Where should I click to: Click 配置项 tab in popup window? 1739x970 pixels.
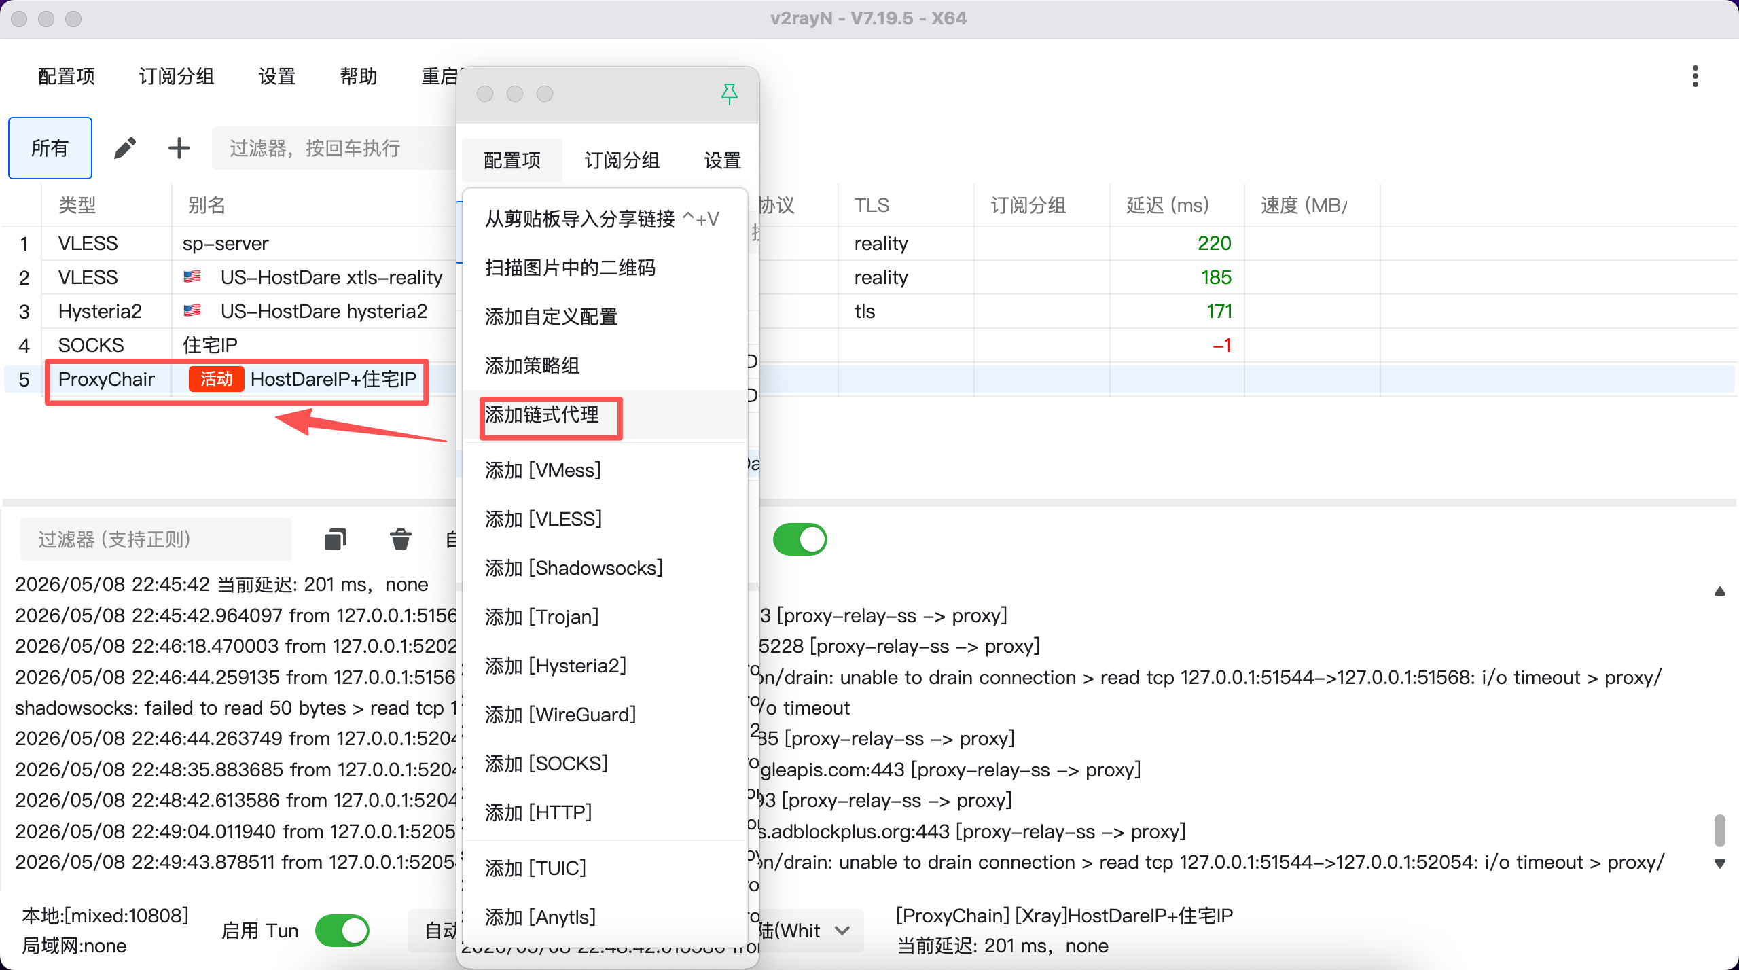click(512, 160)
